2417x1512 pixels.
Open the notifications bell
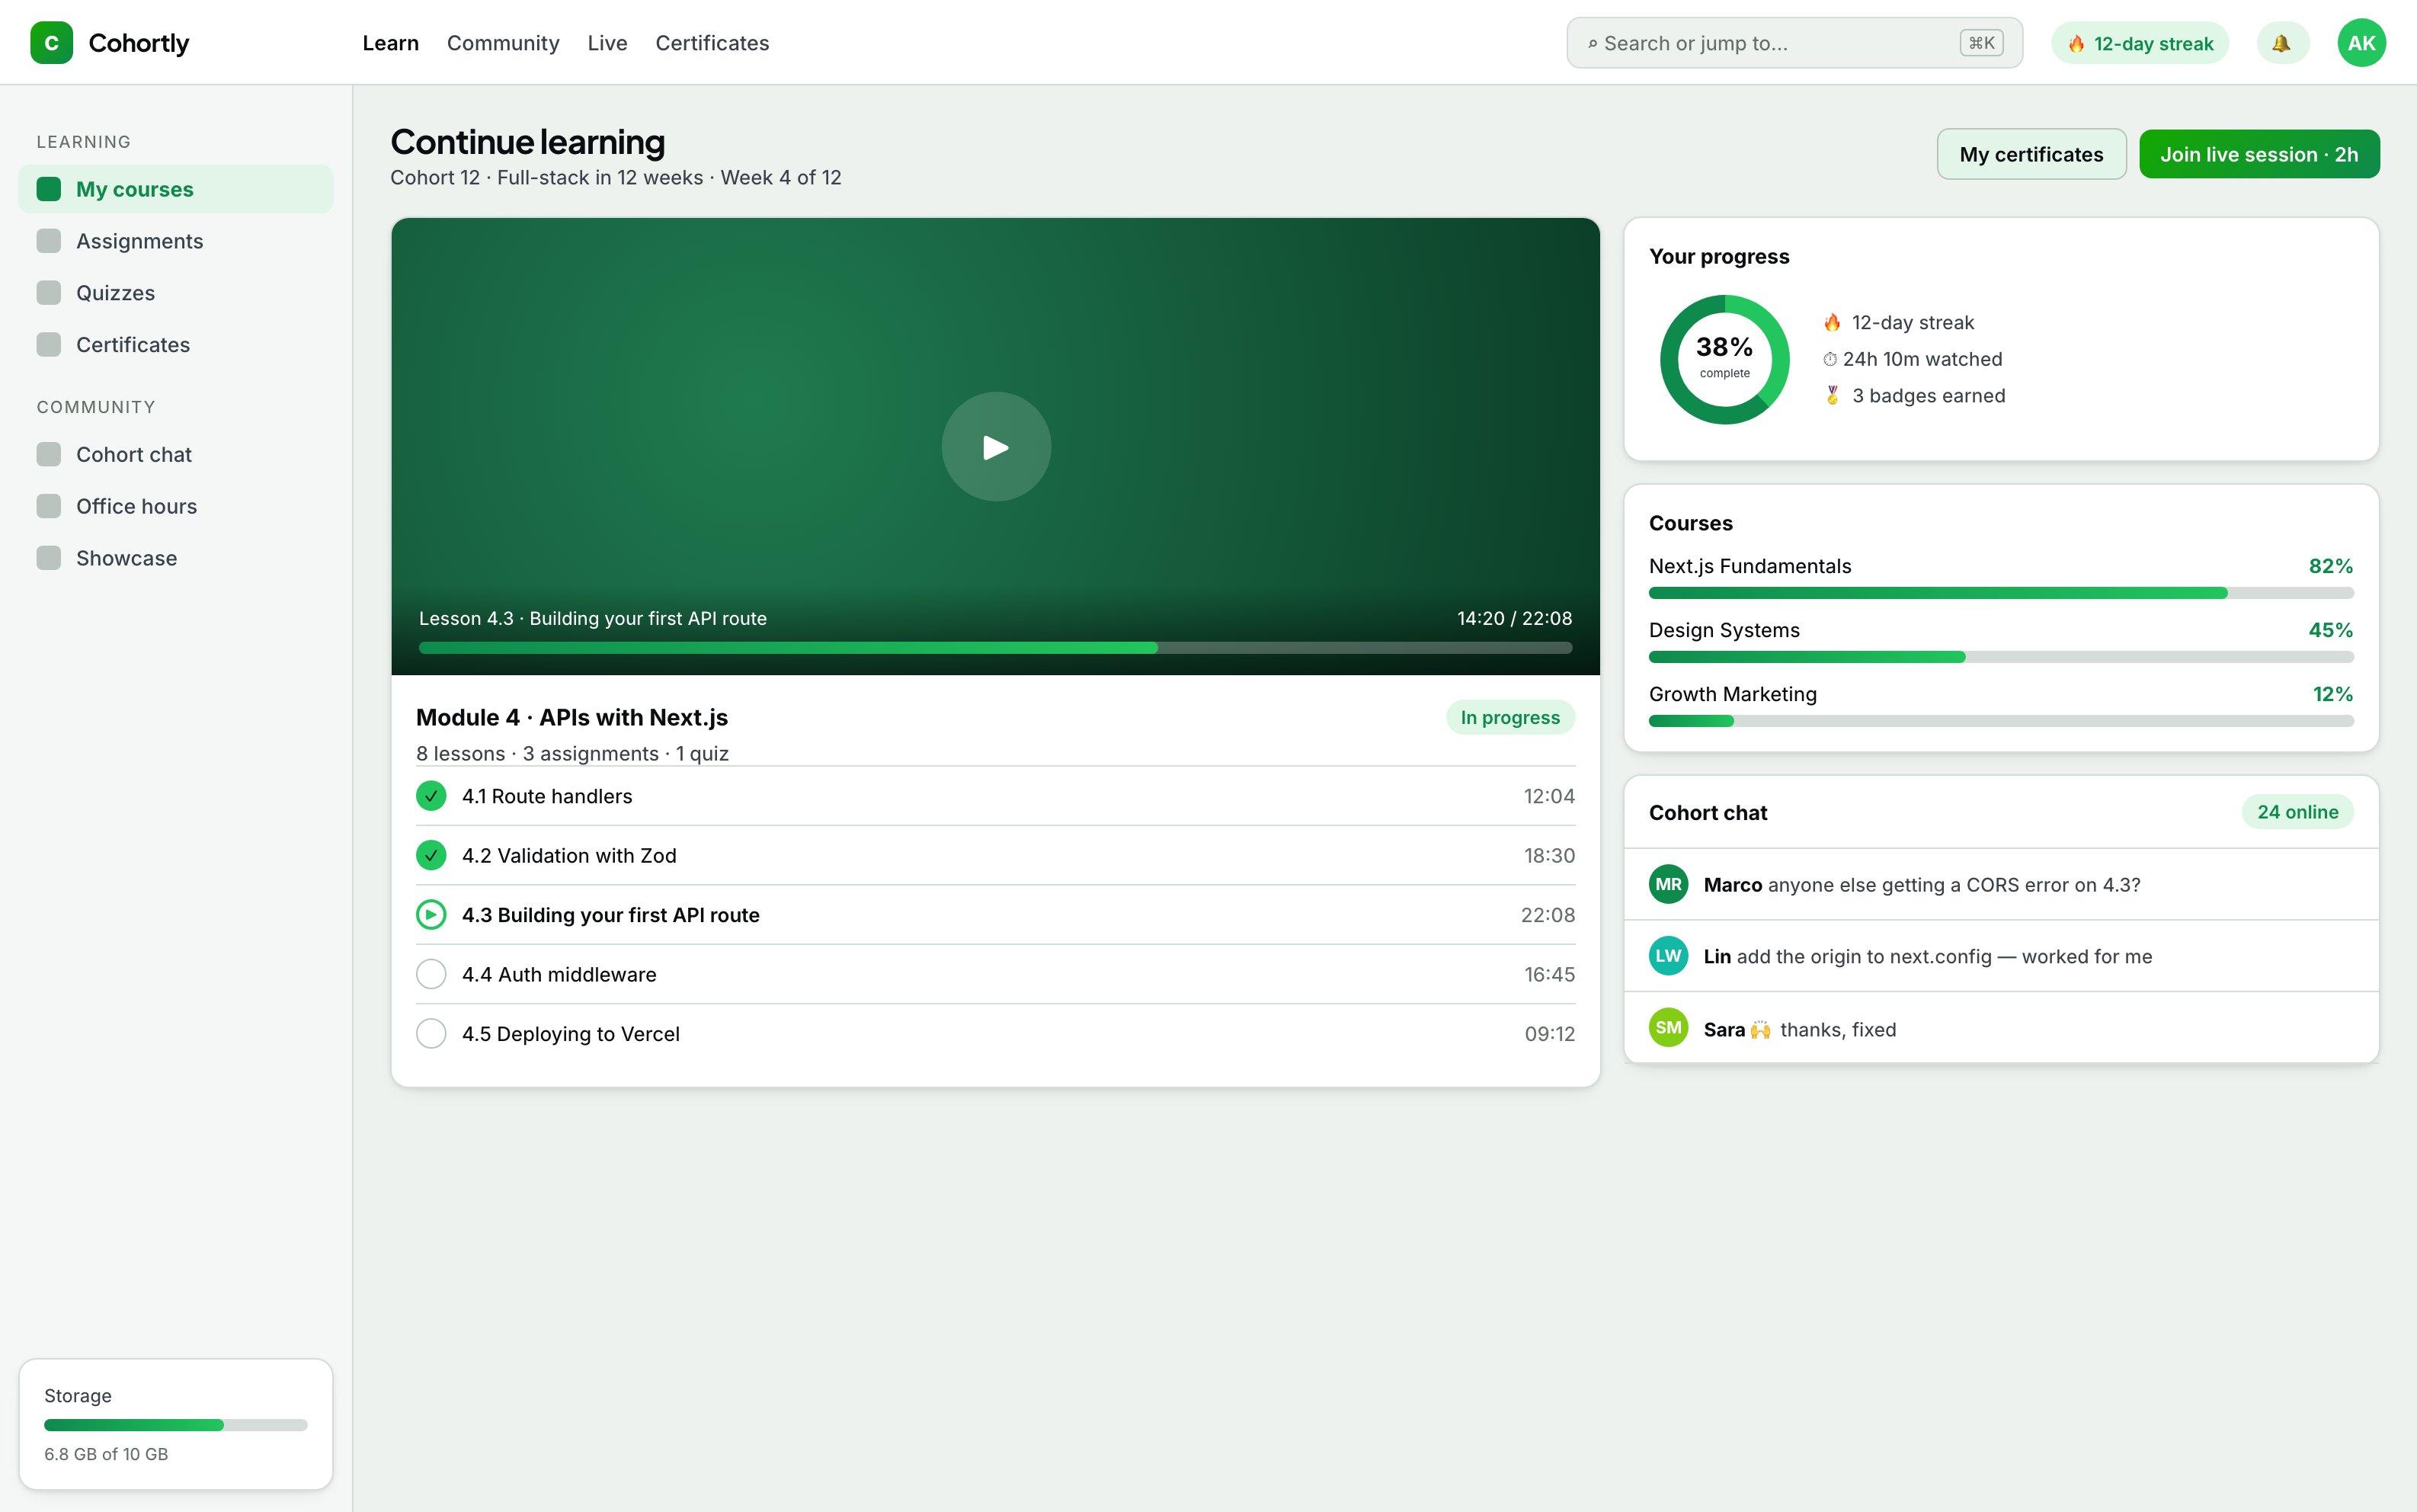tap(2282, 43)
